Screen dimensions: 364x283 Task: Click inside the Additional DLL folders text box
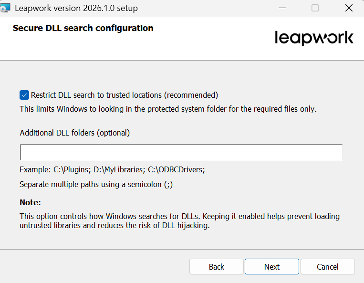coord(181,152)
